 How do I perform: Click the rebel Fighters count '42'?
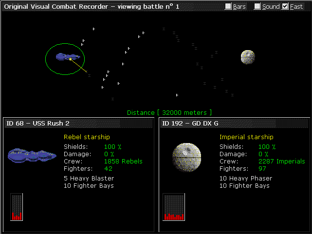coord(108,169)
